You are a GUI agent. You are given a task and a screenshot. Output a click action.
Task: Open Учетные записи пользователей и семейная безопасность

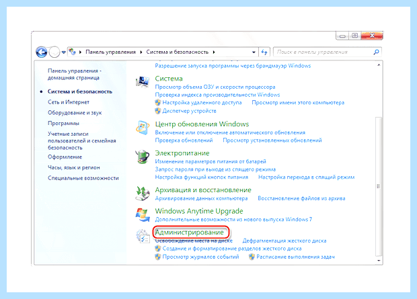click(81, 140)
